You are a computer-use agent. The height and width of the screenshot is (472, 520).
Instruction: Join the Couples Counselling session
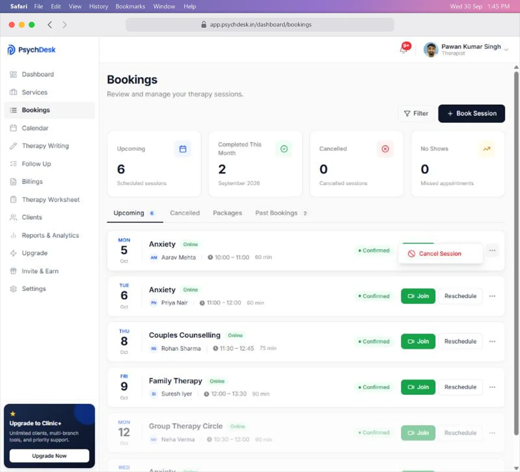click(x=418, y=342)
